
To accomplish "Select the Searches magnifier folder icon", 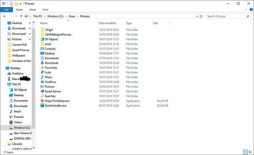I will click(x=42, y=96).
